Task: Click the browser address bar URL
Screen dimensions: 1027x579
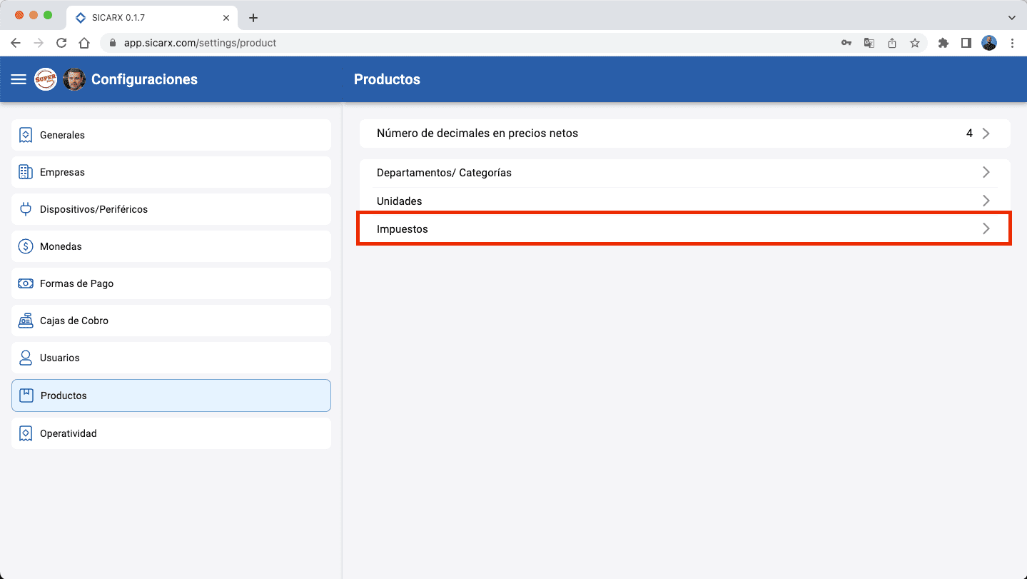Action: pos(200,43)
